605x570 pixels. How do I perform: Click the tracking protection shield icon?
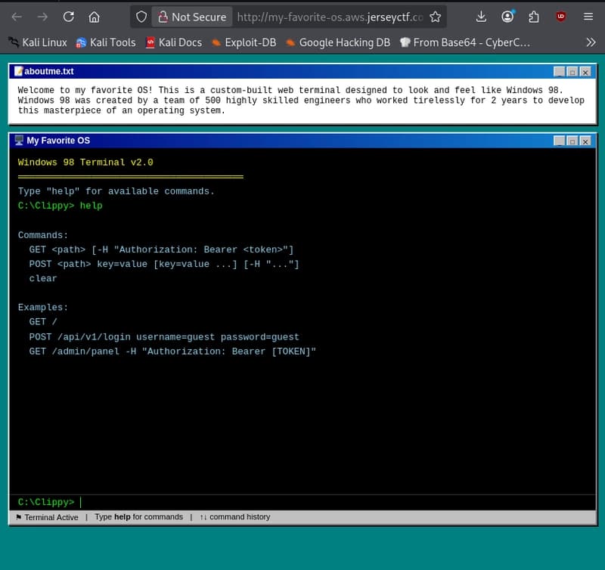tap(141, 16)
